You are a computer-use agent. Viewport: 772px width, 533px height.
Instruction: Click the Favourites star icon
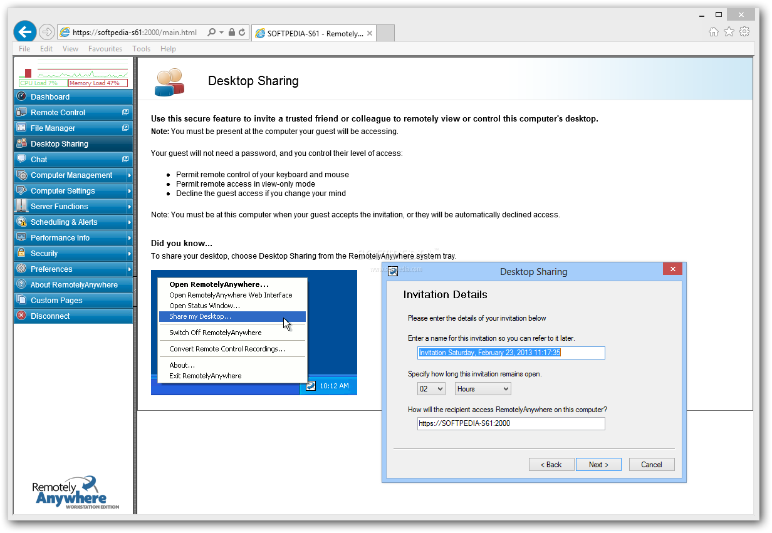(729, 32)
